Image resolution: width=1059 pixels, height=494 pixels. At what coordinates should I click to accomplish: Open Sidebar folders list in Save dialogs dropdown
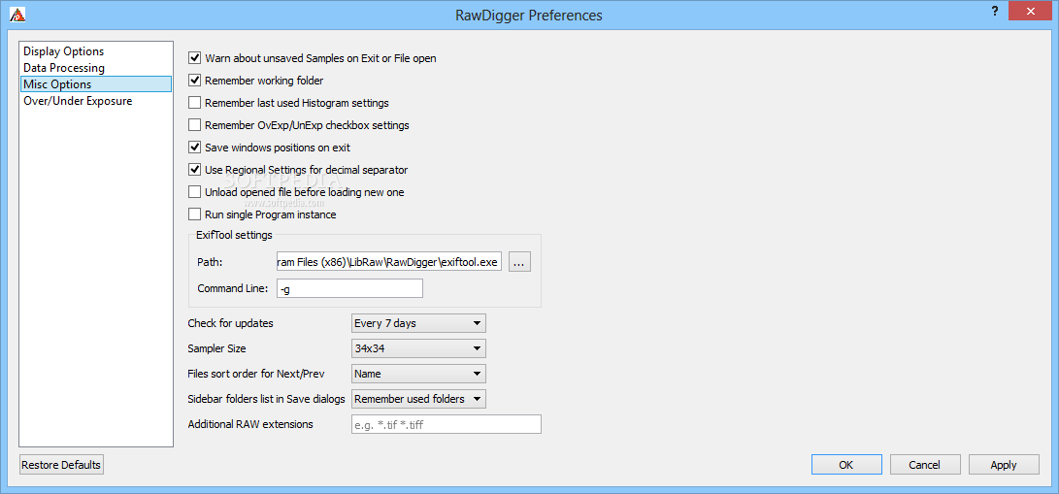click(418, 399)
